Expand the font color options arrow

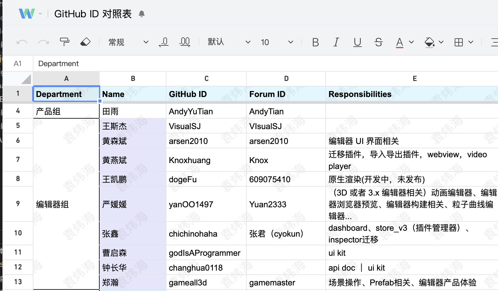pos(411,42)
